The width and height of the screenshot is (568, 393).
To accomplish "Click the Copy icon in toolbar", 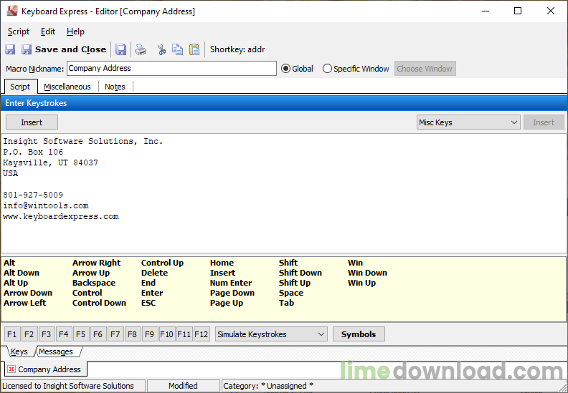I will coord(178,49).
